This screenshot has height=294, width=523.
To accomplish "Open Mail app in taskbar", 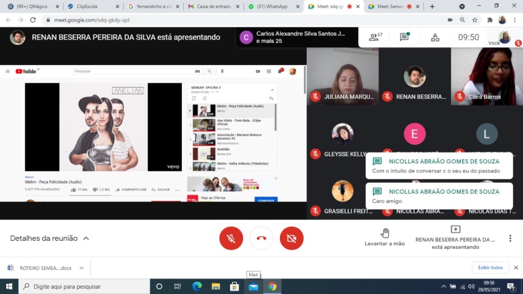I will pos(253,286).
